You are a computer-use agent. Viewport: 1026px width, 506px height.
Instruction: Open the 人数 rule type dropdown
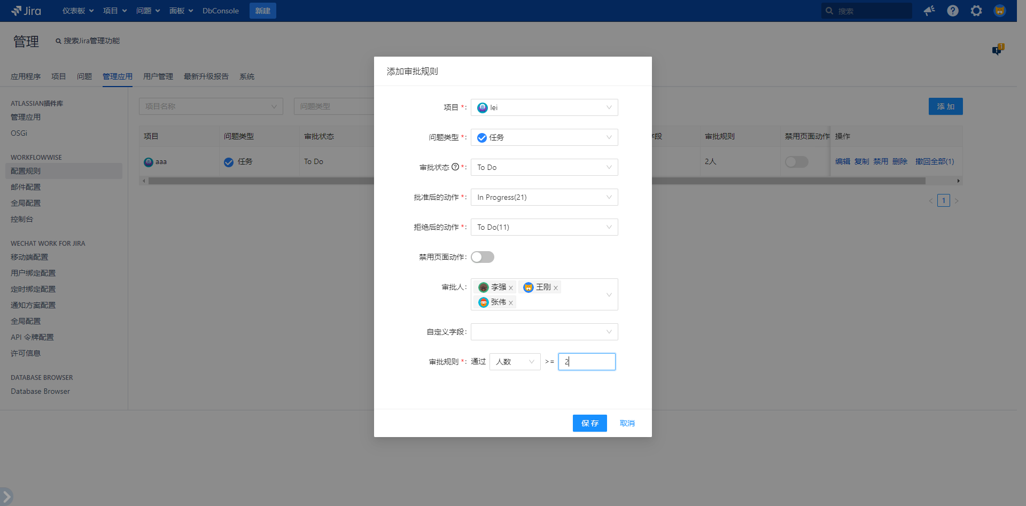[x=515, y=362]
